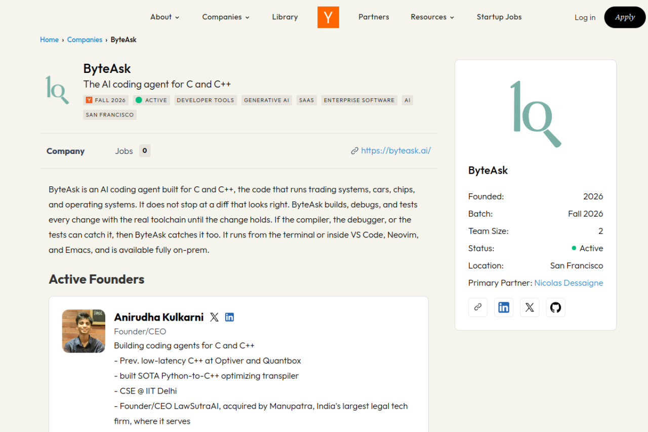Switch to the Jobs tab

click(x=124, y=151)
